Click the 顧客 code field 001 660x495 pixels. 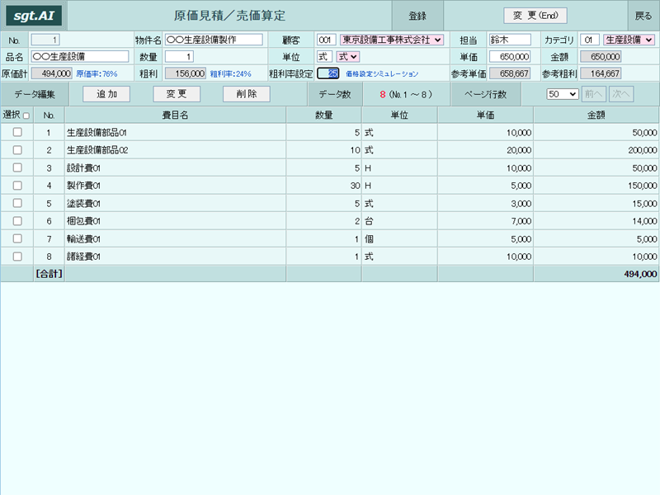pos(326,40)
